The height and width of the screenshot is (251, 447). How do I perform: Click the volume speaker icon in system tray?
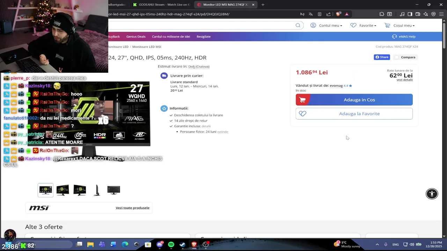412,244
